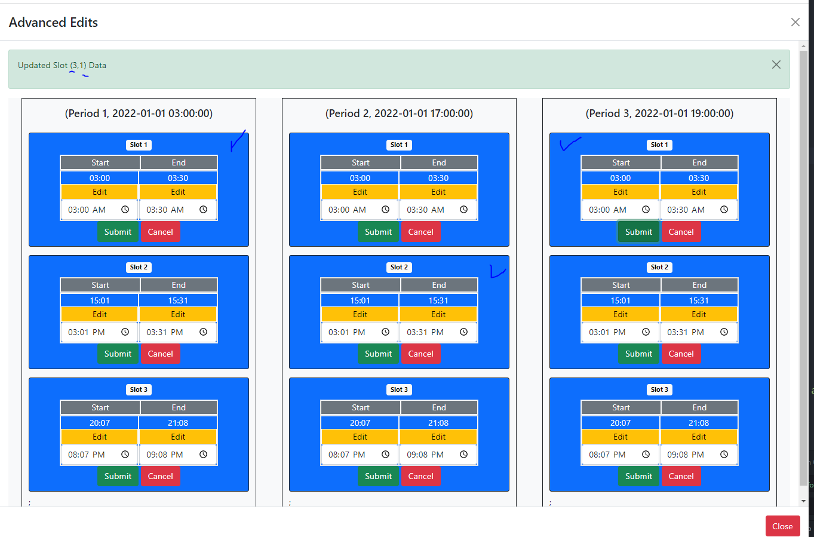Open clock picker for Period 2 Slot 2 start time
Viewport: 814px width, 537px height.
coord(385,332)
